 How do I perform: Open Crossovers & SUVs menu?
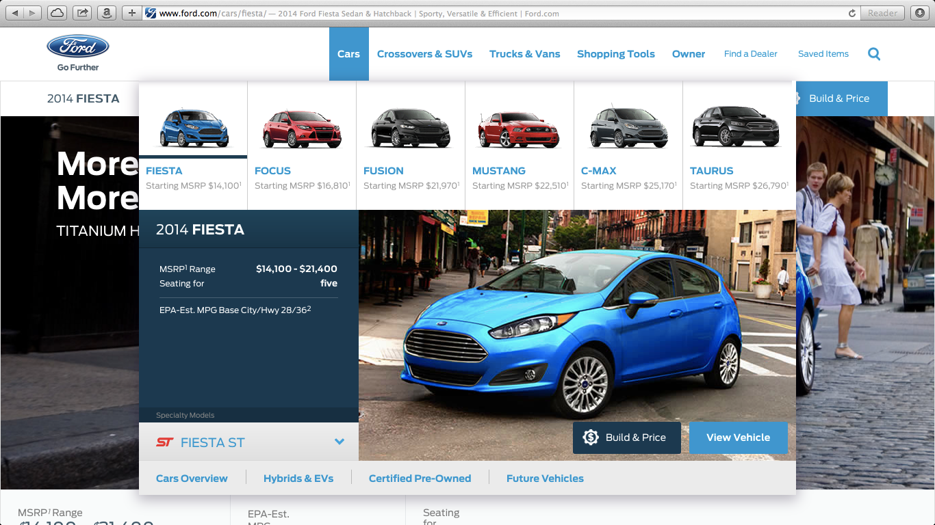pyautogui.click(x=424, y=54)
